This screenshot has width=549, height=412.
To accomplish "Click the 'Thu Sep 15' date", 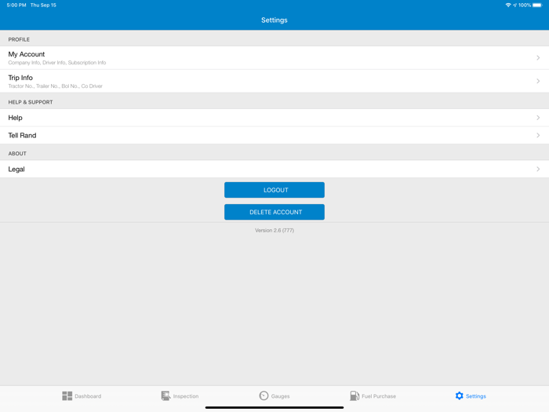I will (43, 5).
